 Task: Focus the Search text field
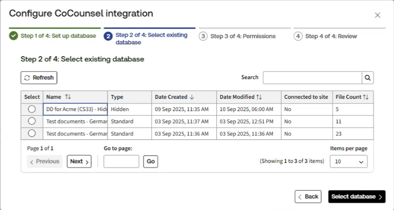click(312, 78)
